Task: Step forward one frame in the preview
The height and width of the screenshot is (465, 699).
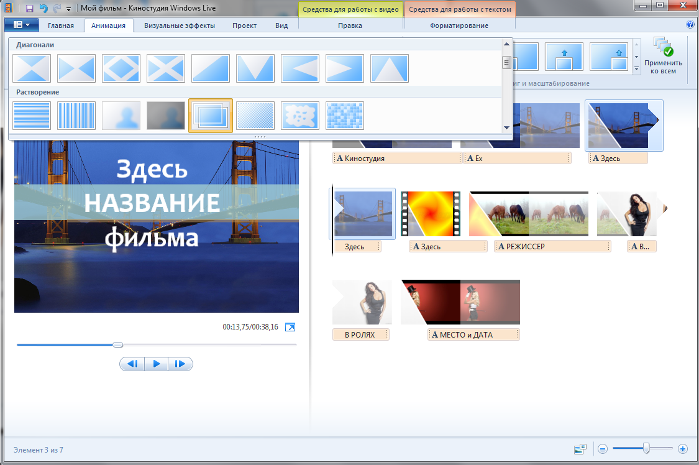Action: pos(180,364)
